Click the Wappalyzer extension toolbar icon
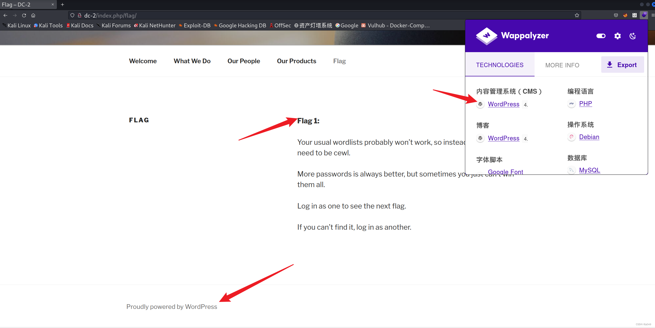The height and width of the screenshot is (328, 655). click(644, 15)
